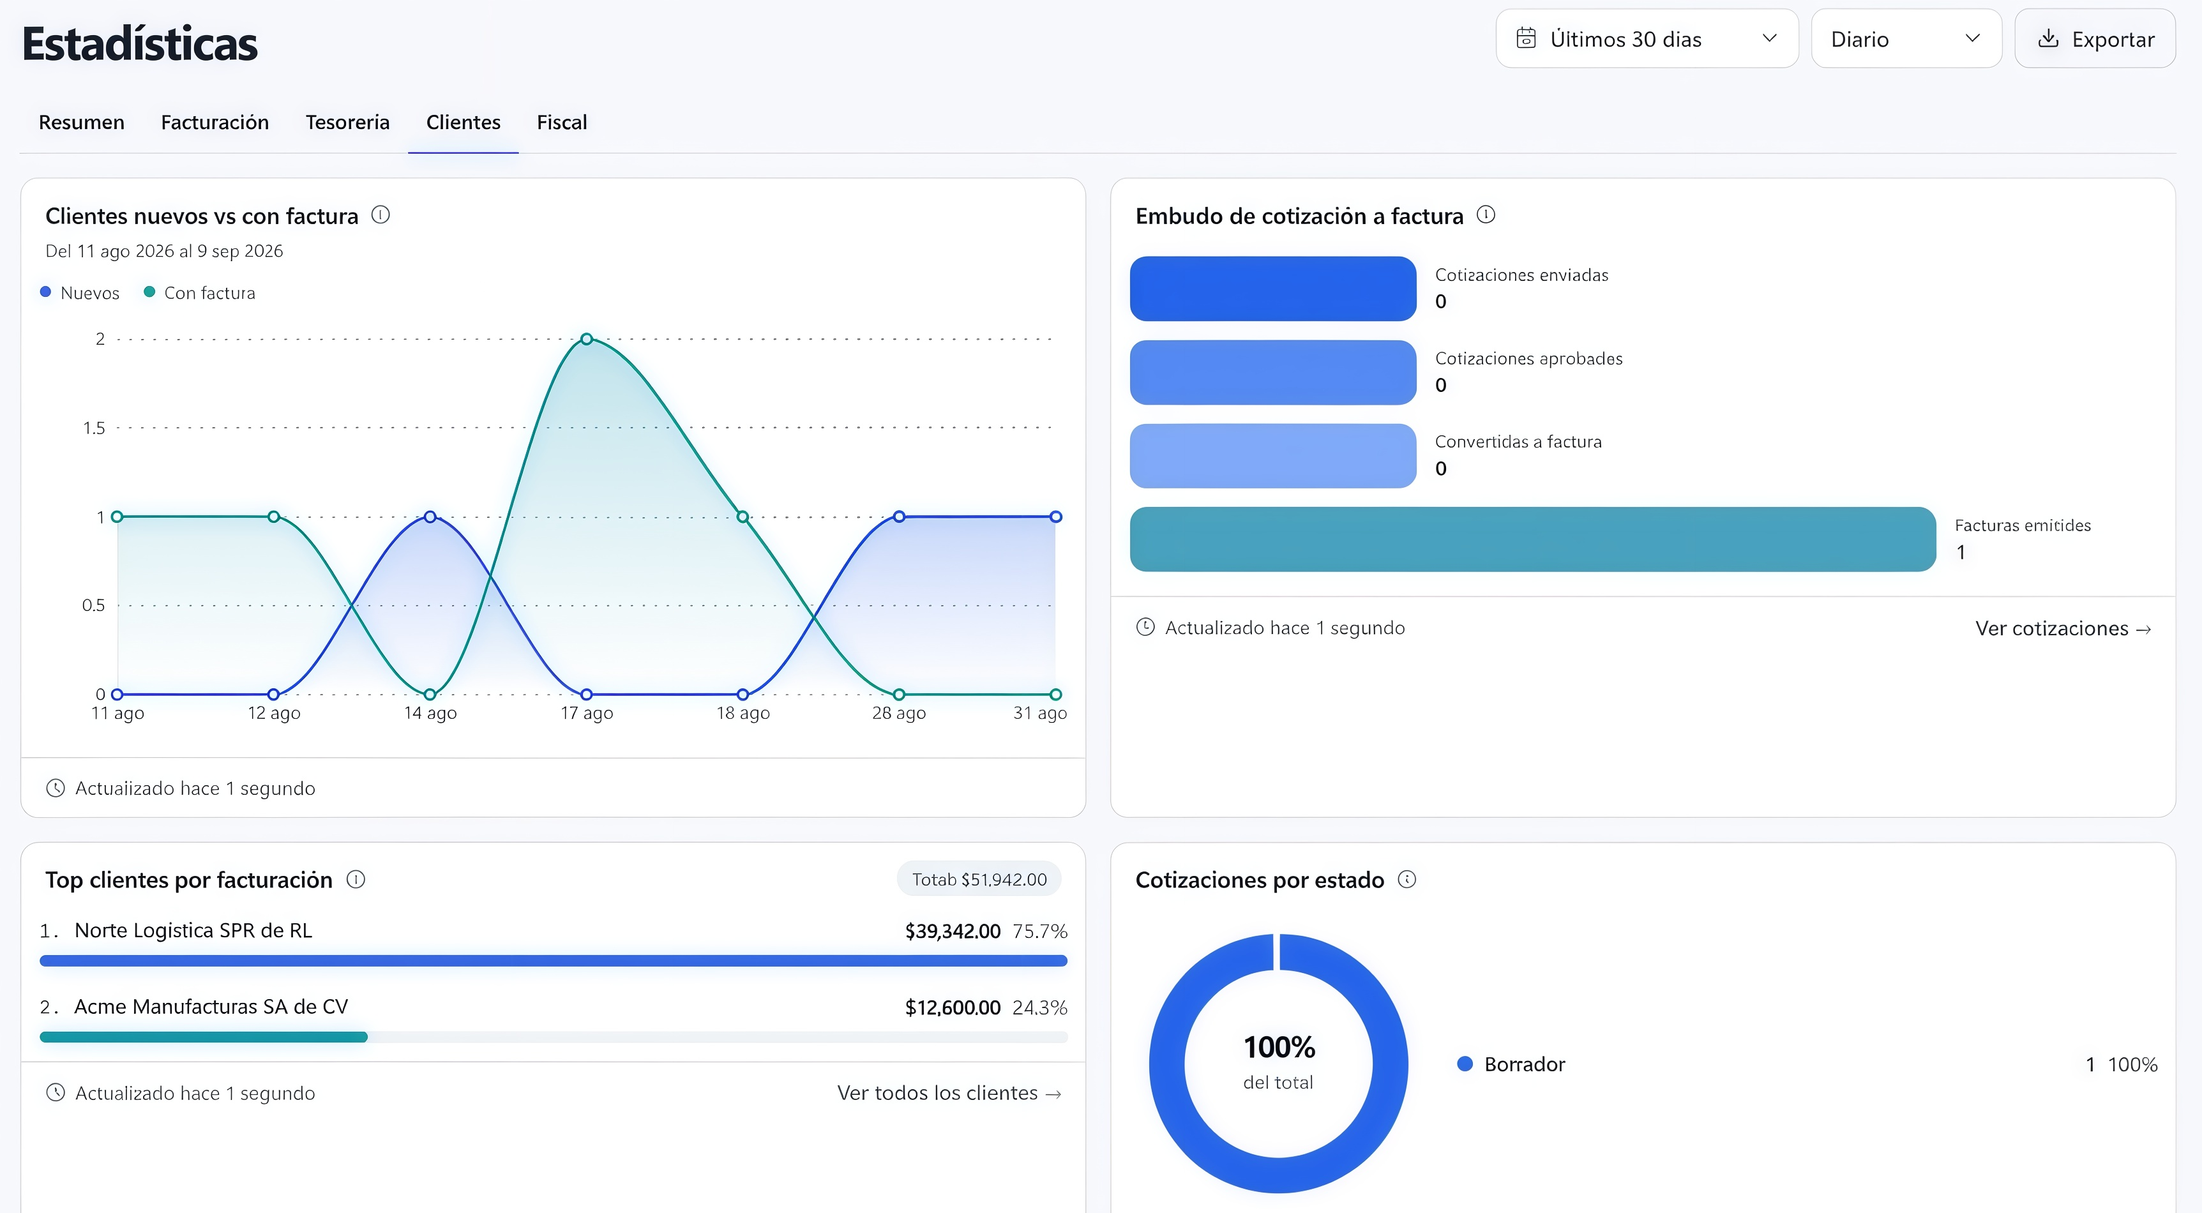
Task: Click the Borrador legend color dot
Action: tap(1465, 1064)
